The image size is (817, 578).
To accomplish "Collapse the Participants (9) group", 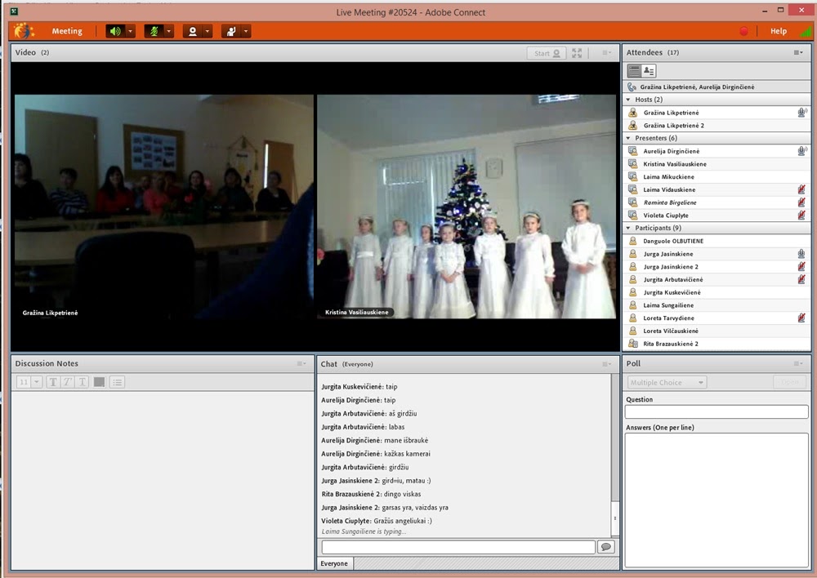I will pos(628,228).
